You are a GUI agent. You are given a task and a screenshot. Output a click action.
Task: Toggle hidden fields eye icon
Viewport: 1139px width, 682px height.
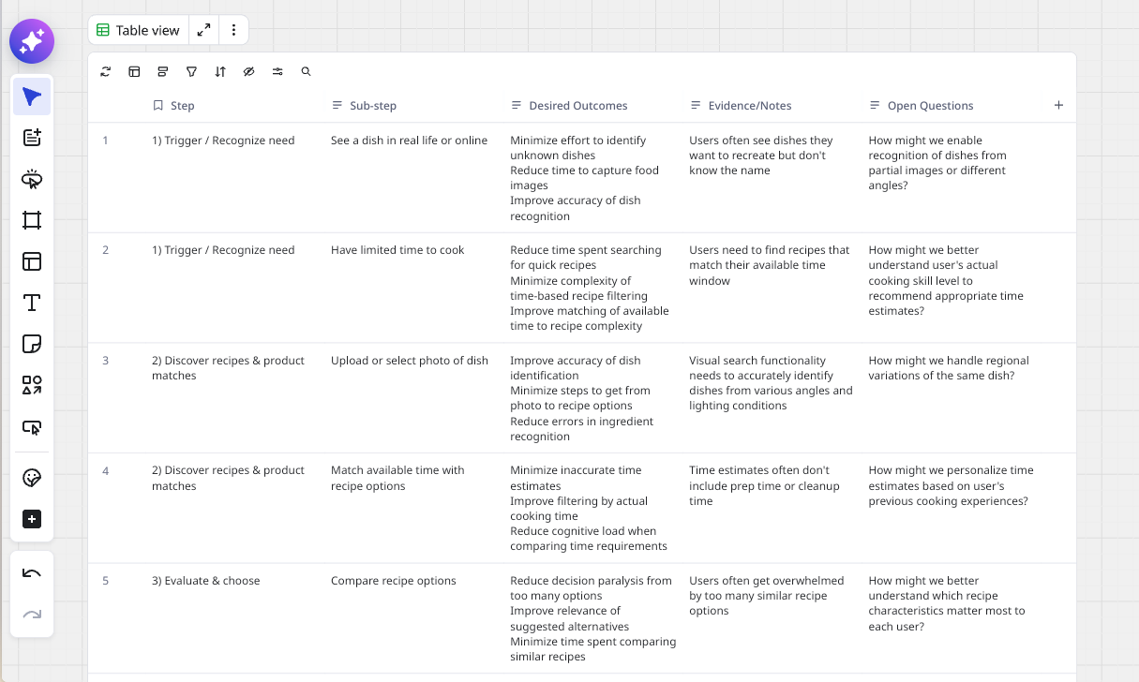click(x=248, y=71)
